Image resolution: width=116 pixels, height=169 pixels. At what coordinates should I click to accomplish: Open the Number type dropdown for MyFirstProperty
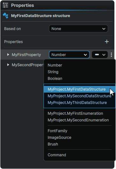69,55
